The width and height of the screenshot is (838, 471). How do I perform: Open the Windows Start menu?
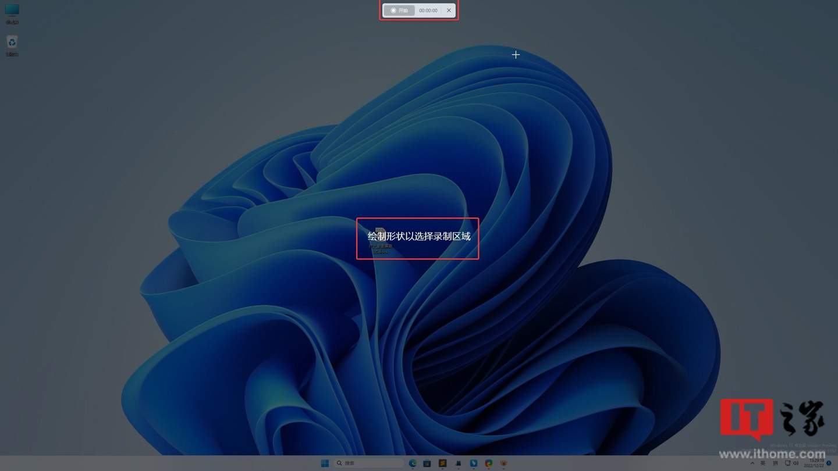click(325, 463)
